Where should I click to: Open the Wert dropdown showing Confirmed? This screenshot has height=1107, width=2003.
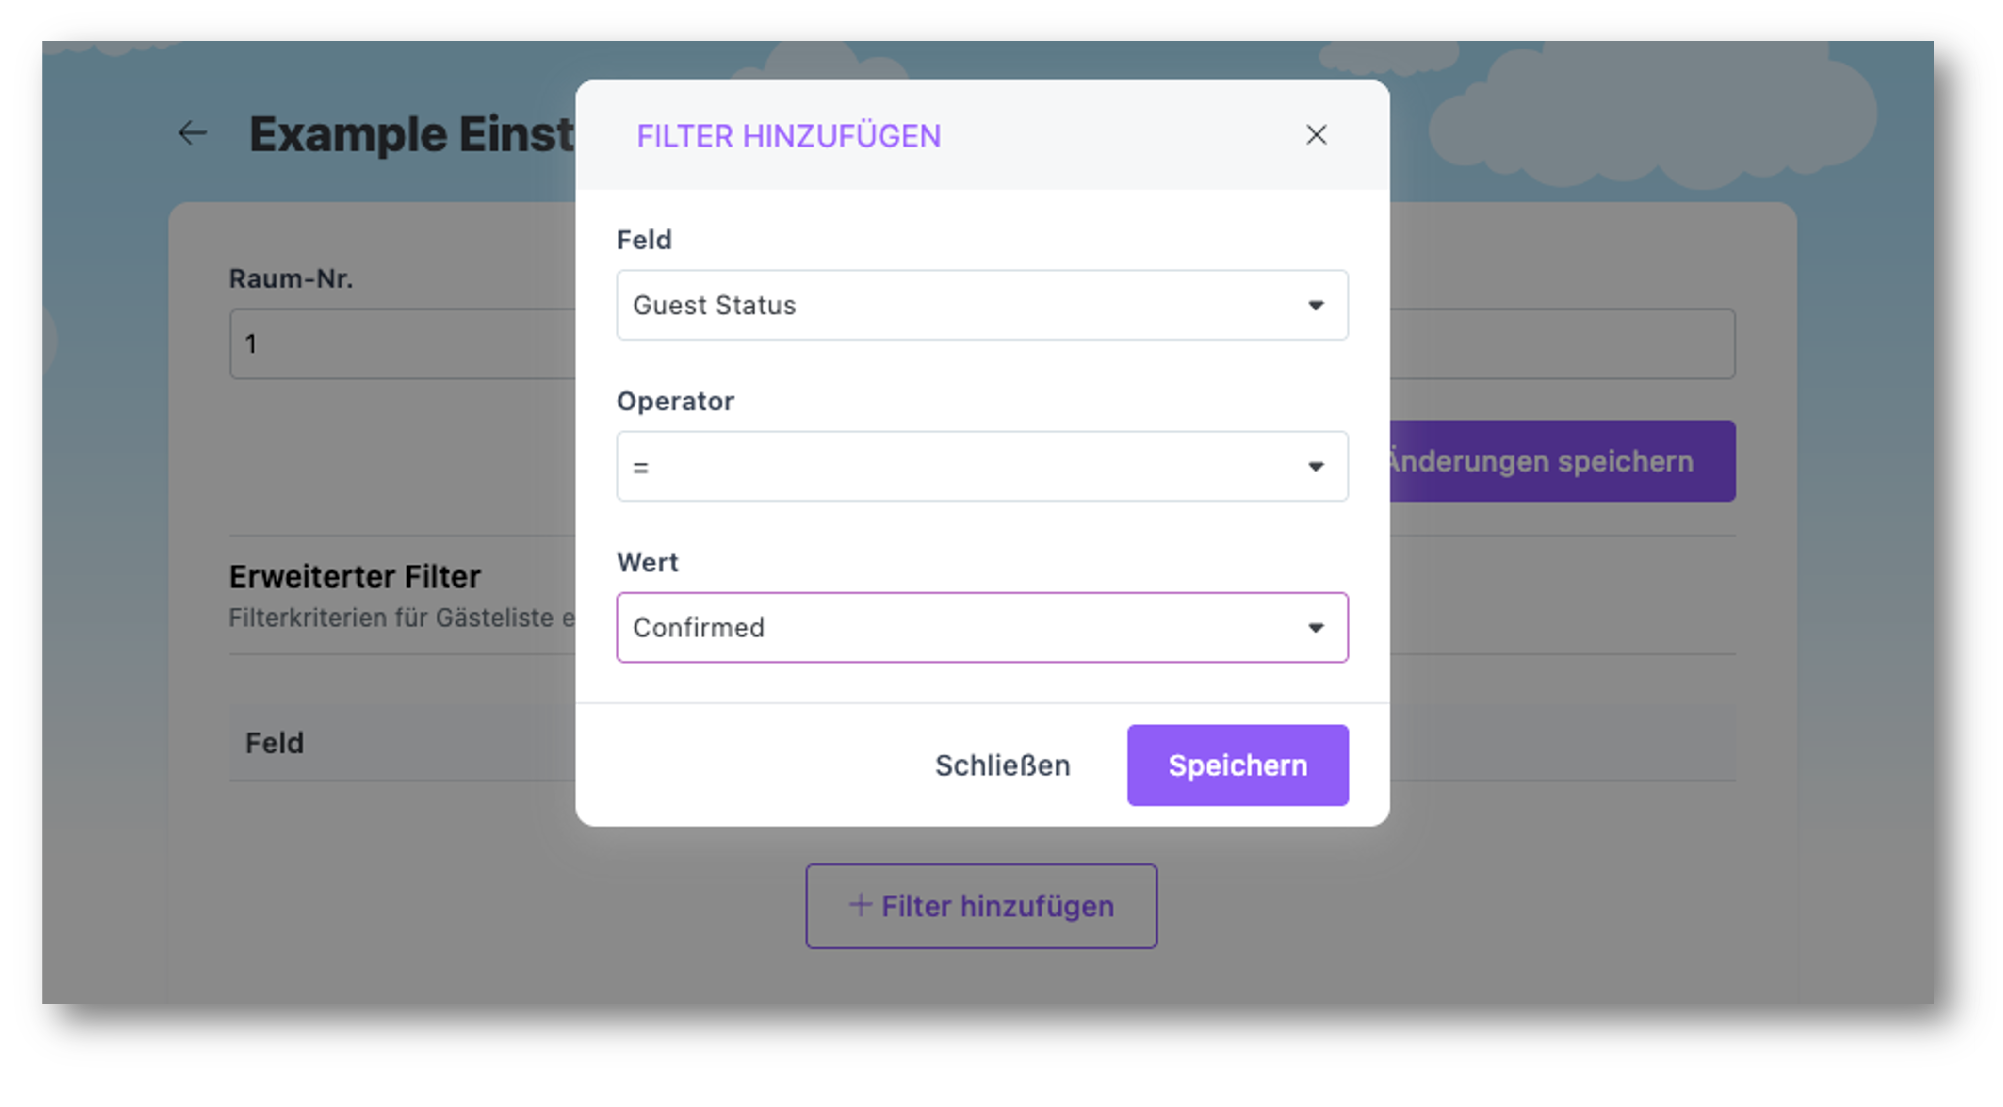click(x=982, y=627)
